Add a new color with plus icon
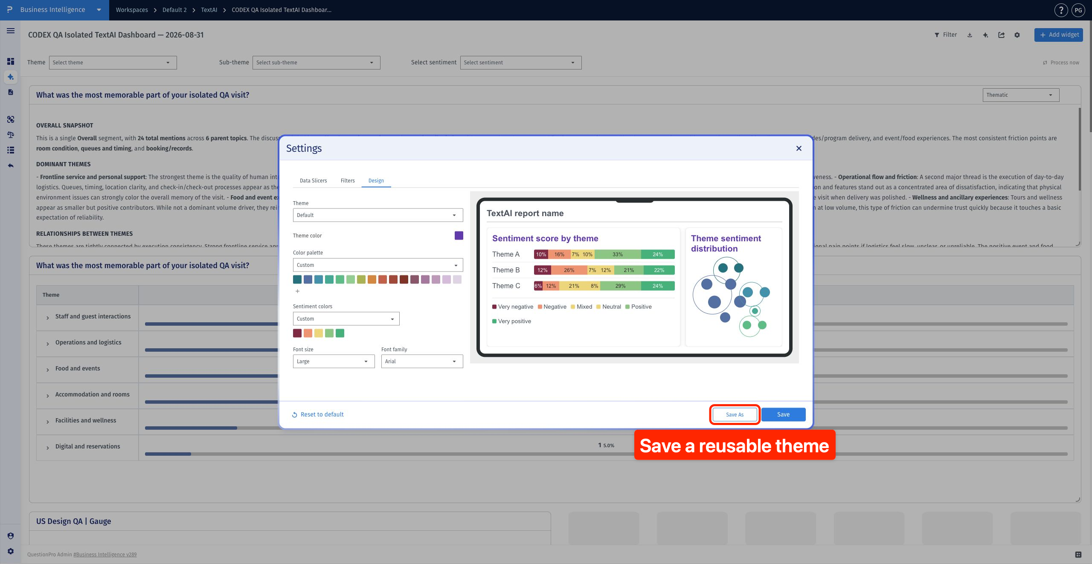This screenshot has width=1092, height=564. (297, 291)
